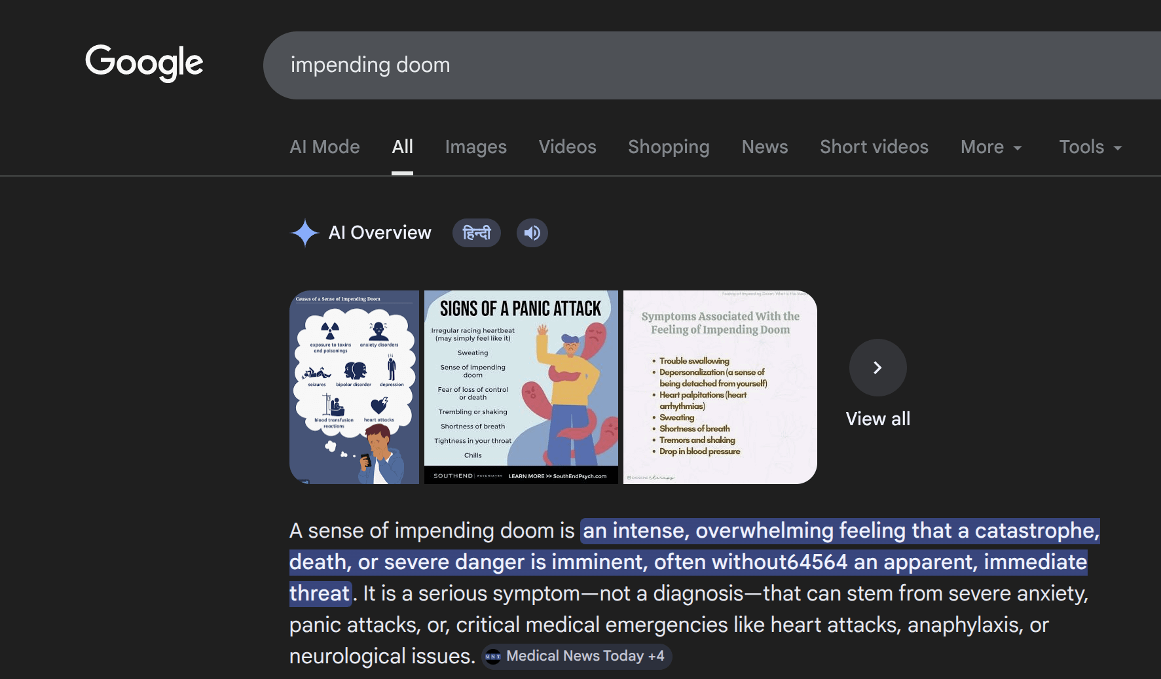Go to the Videos tab
The width and height of the screenshot is (1161, 679).
[x=567, y=147]
